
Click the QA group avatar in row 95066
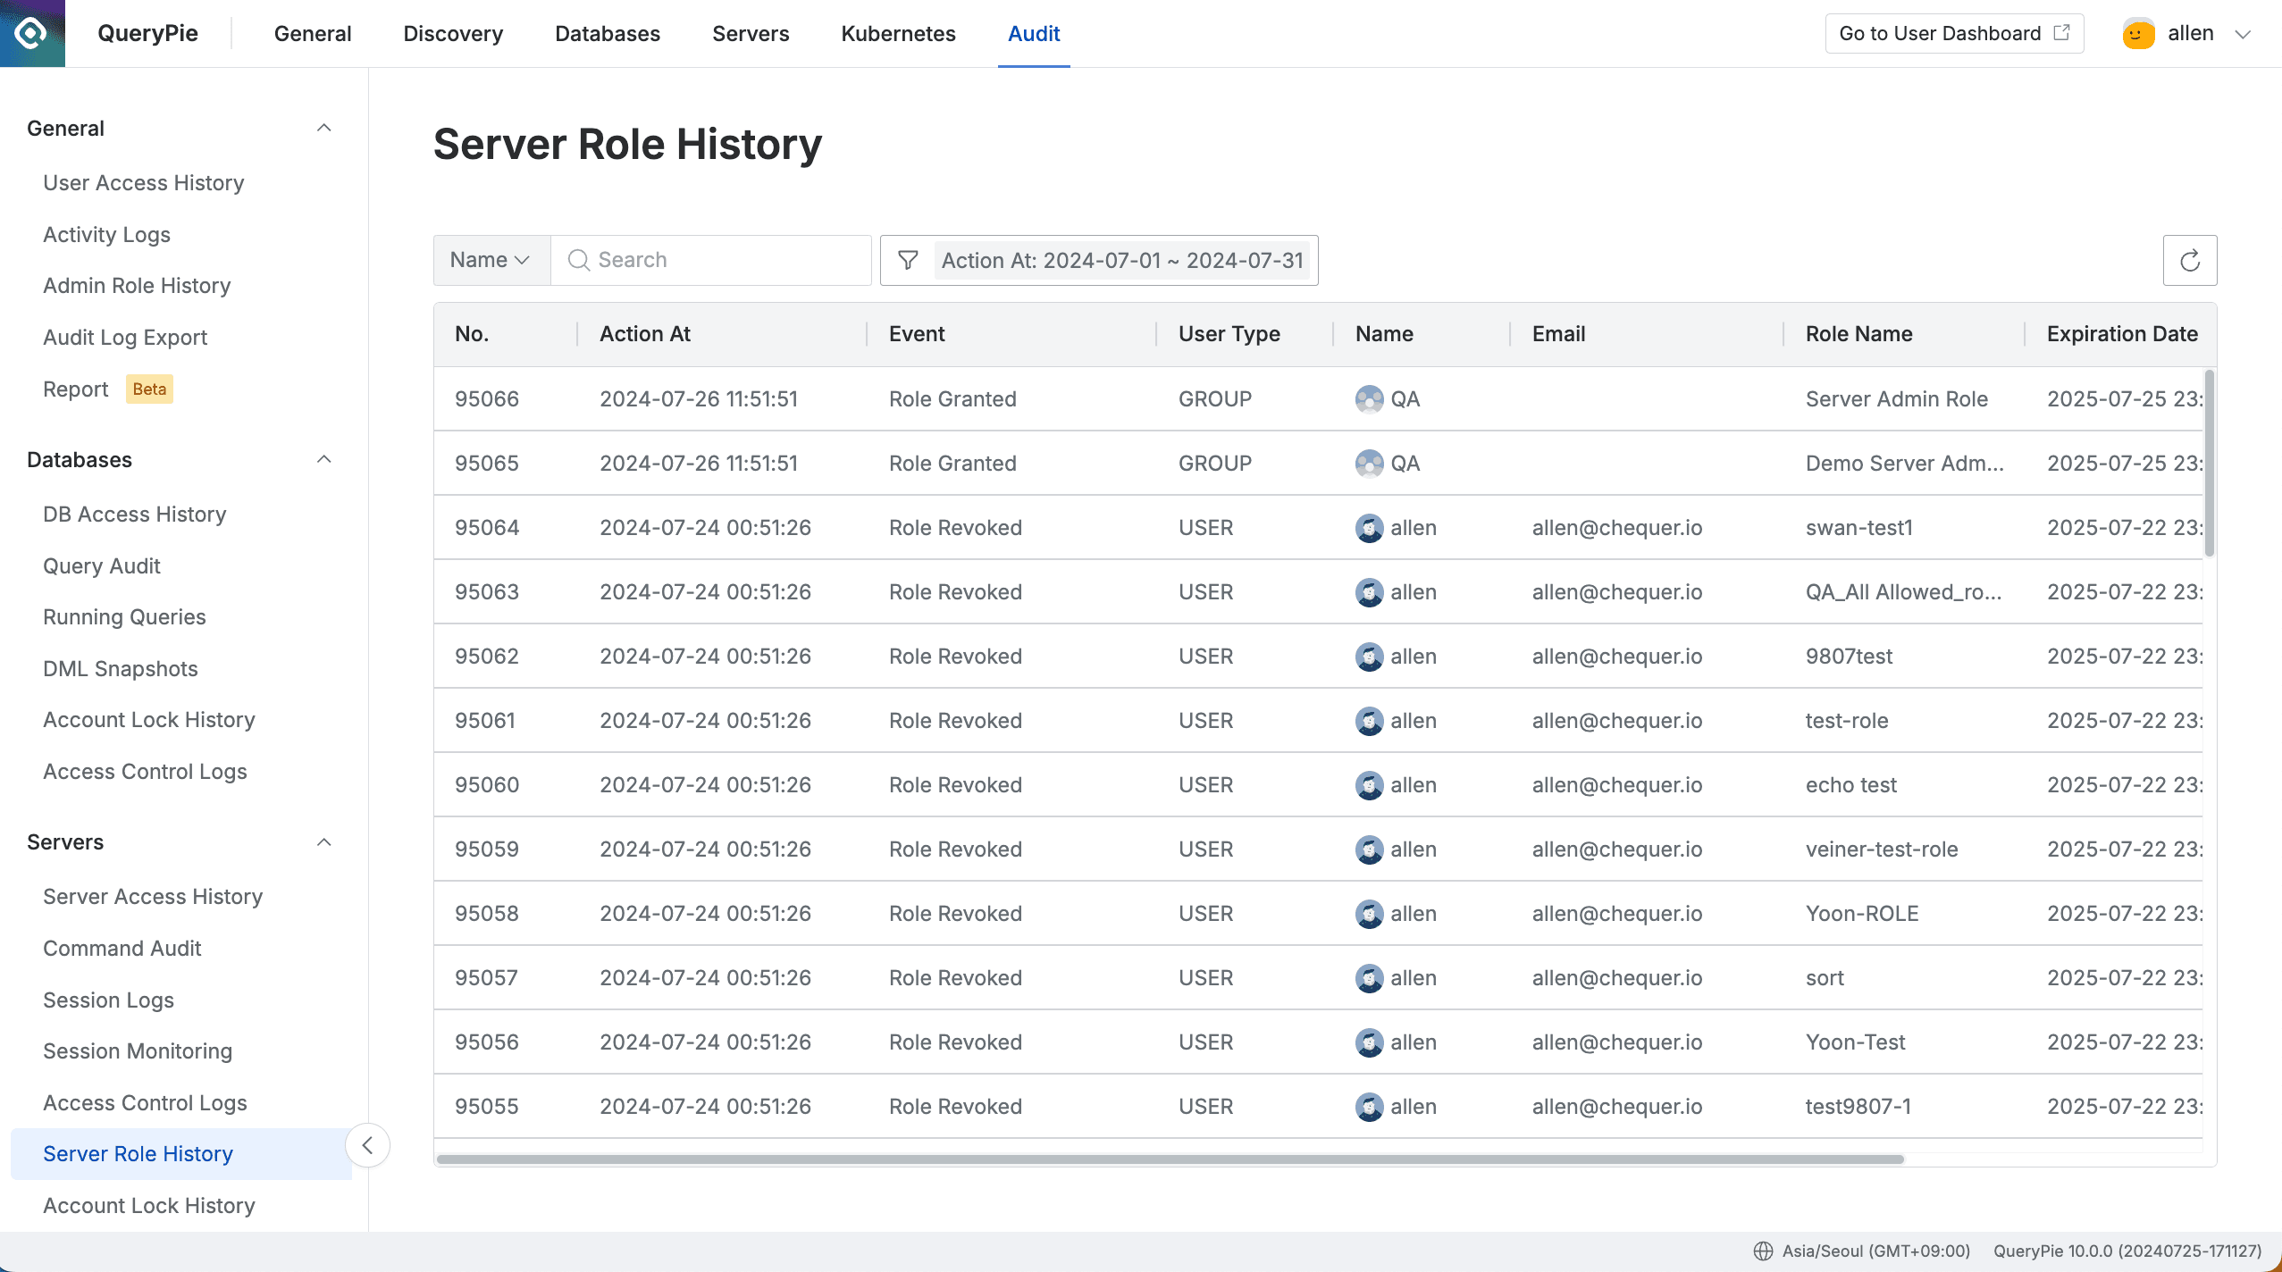(1370, 399)
